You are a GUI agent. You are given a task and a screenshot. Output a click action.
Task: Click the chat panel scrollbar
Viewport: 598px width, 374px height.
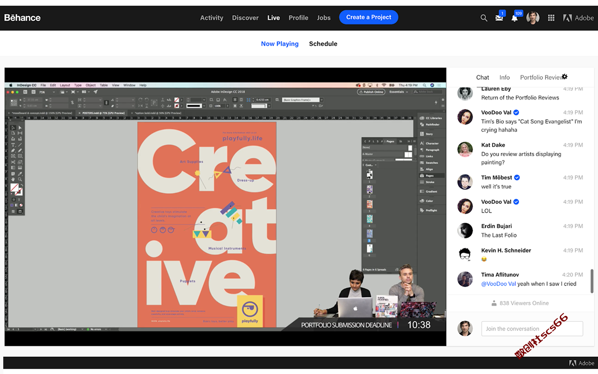point(592,280)
